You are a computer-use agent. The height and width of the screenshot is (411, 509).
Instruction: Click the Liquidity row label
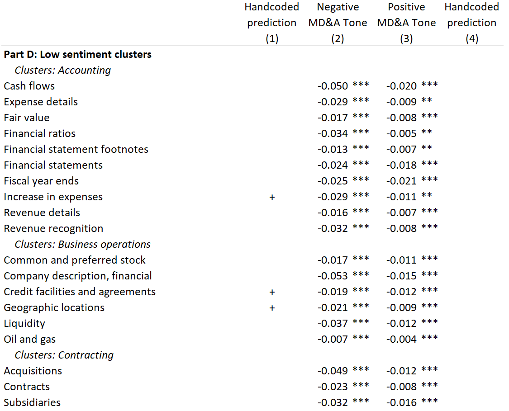tap(24, 324)
